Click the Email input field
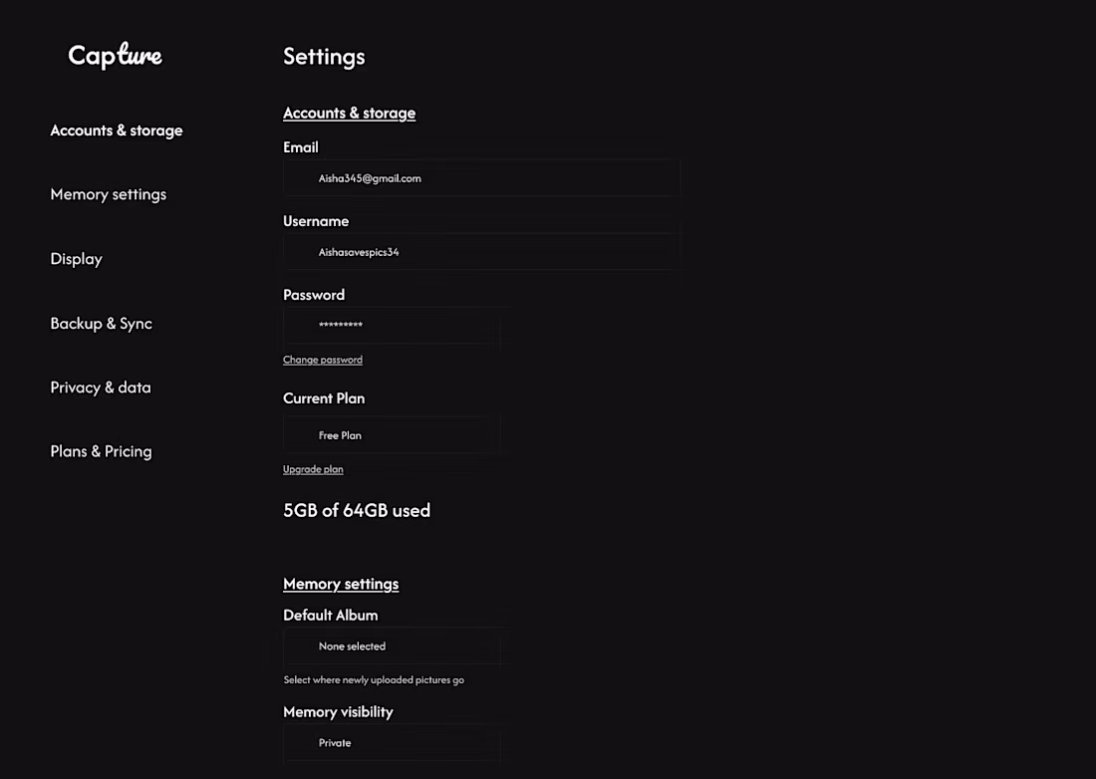The height and width of the screenshot is (779, 1096). pos(481,178)
